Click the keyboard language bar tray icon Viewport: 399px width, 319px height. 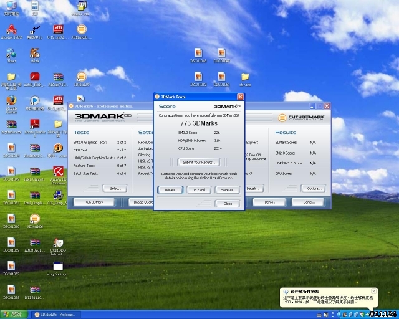point(320,315)
